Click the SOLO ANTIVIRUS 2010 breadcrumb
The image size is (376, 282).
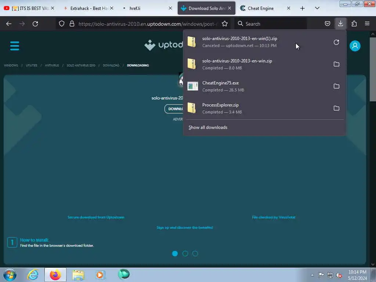(x=81, y=65)
